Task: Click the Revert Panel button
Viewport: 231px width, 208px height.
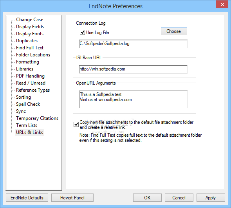Action: (72, 198)
